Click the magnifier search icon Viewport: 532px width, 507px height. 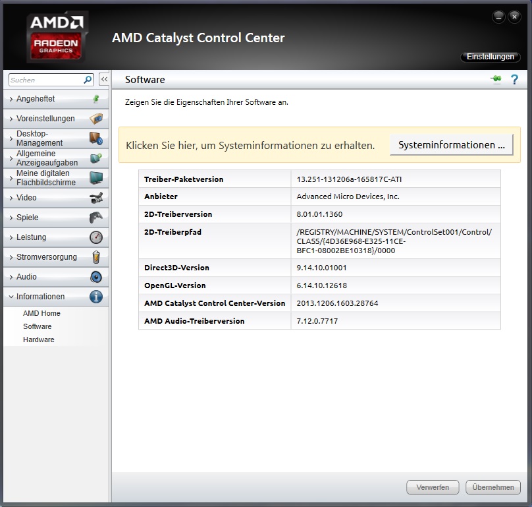pos(88,80)
